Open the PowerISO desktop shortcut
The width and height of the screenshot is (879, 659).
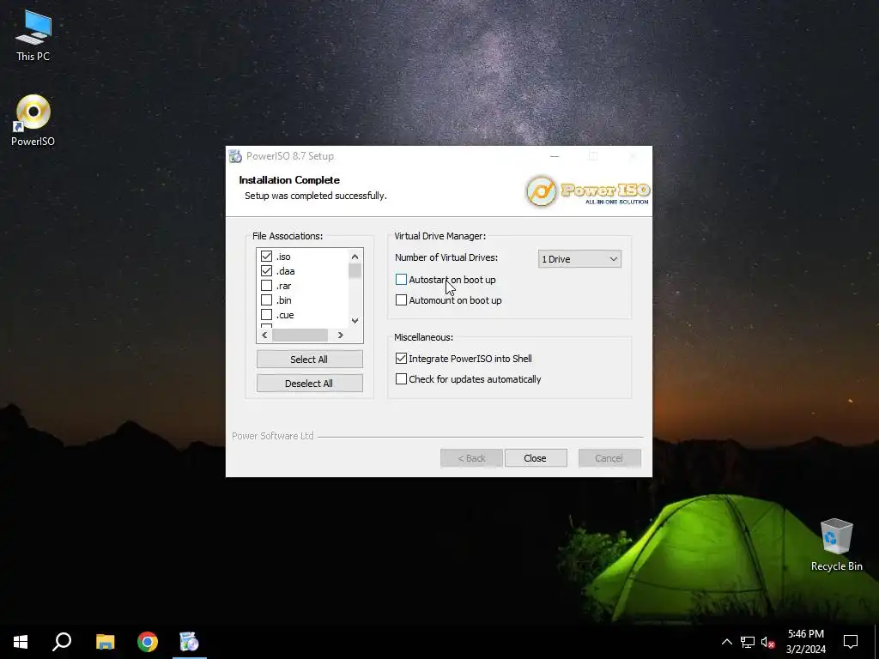click(x=33, y=120)
